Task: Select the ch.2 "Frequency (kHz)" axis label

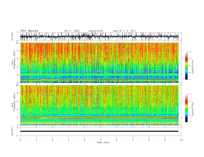Action: tap(14, 102)
